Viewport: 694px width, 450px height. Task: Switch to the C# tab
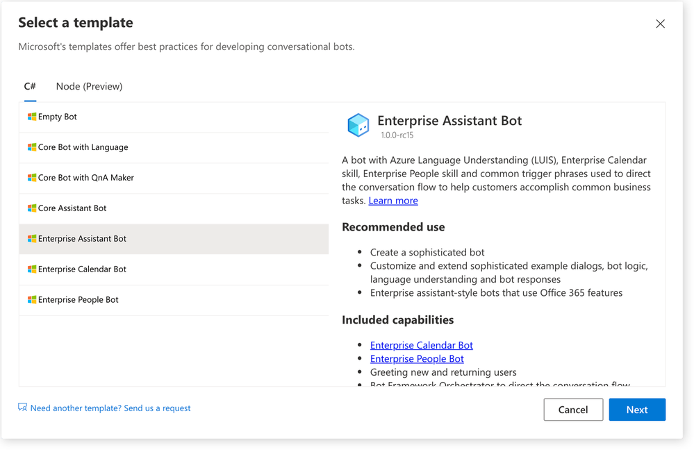30,86
